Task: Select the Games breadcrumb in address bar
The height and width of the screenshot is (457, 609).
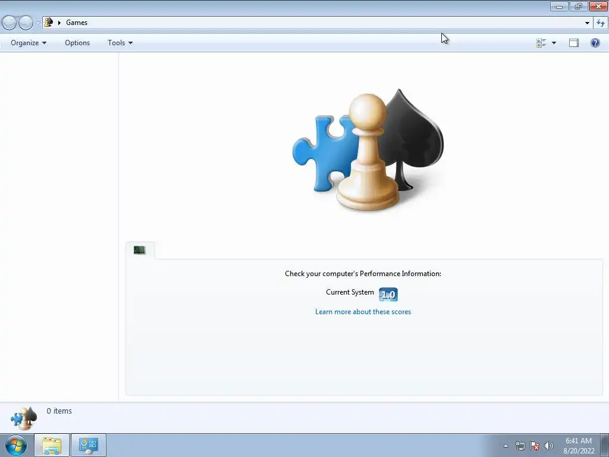Action: click(77, 23)
